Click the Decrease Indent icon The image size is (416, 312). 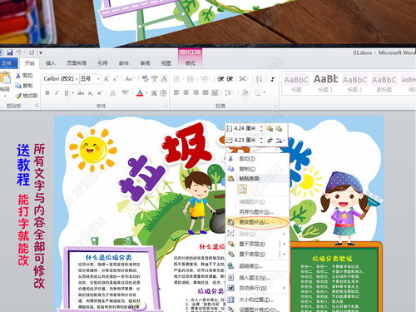(220, 79)
